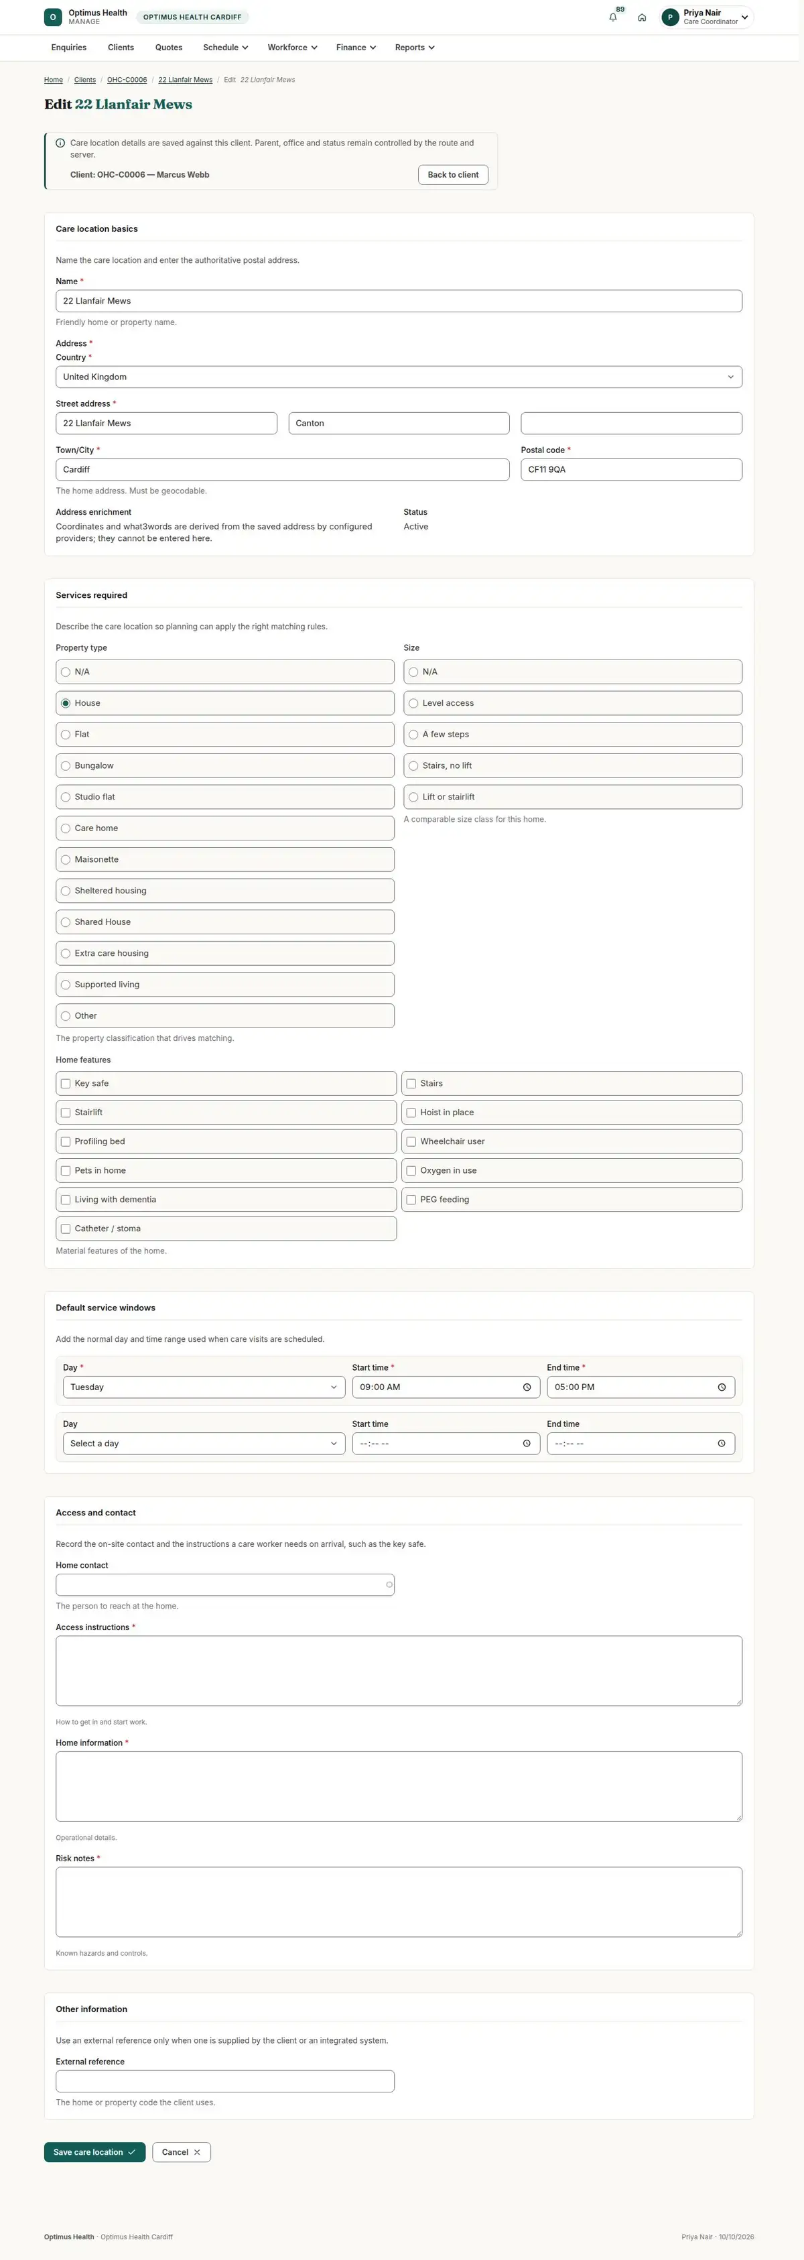Open clock picker on empty end time
The image size is (804, 2260).
point(722,1443)
